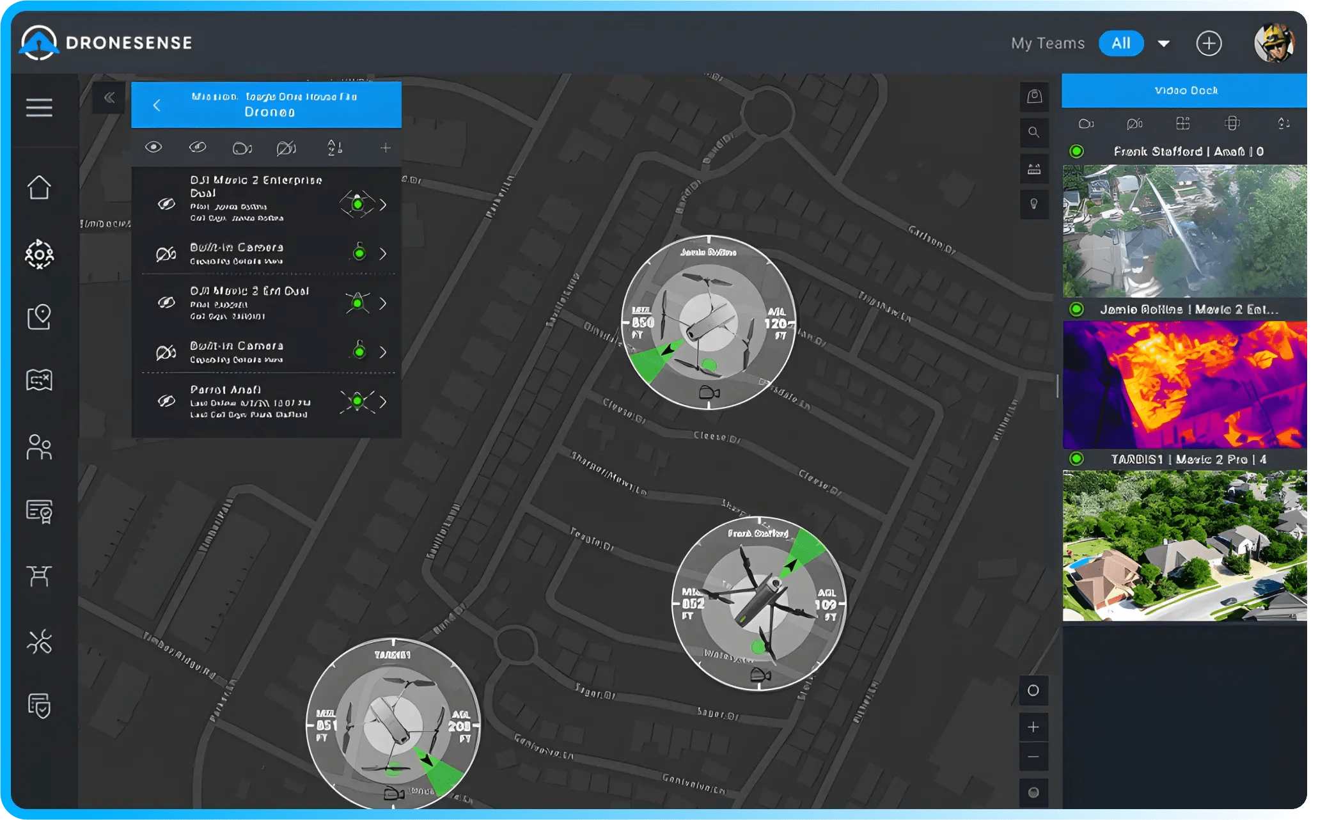Screen dimensions: 1318x820
Task: Select the mission operations icon in the sidebar
Action: pos(40,255)
